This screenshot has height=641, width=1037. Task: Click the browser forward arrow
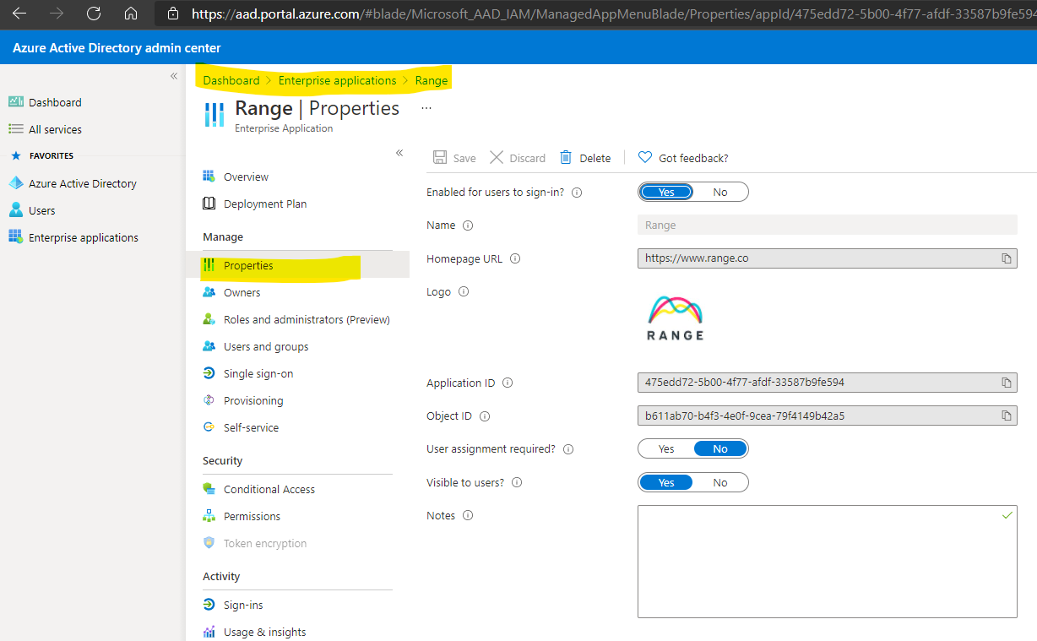point(57,14)
